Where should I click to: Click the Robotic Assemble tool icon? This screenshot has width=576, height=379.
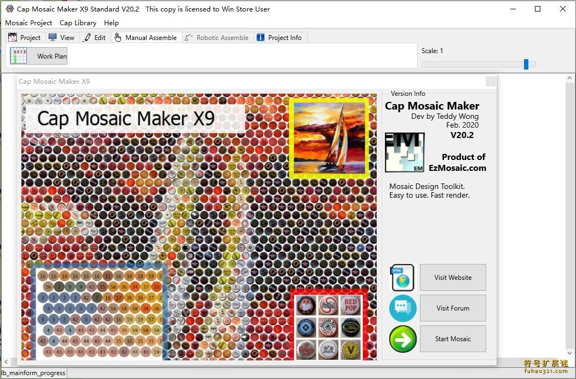(x=188, y=37)
